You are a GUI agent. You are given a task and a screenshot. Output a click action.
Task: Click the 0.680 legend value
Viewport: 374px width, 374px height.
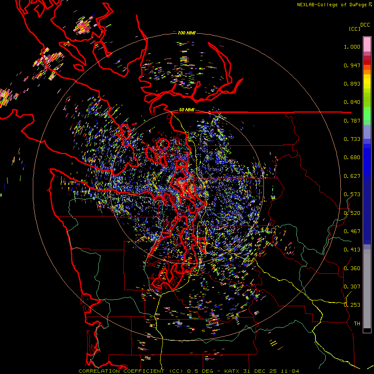pyautogui.click(x=352, y=157)
